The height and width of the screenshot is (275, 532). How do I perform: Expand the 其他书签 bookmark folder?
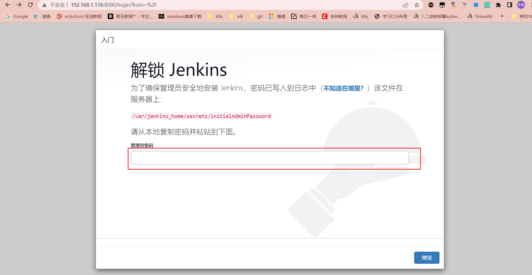(522, 16)
